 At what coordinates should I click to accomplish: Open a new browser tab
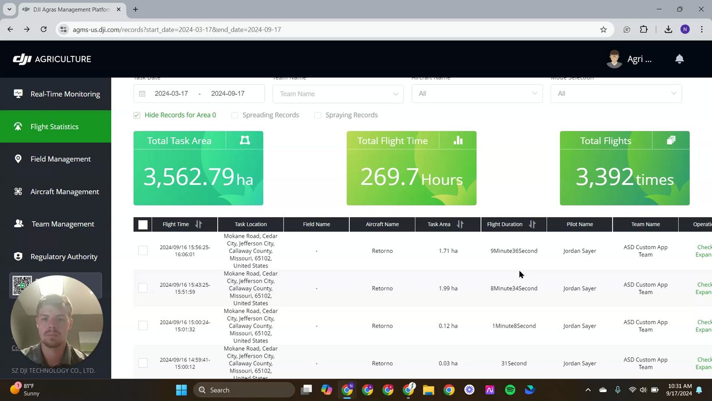click(x=135, y=9)
